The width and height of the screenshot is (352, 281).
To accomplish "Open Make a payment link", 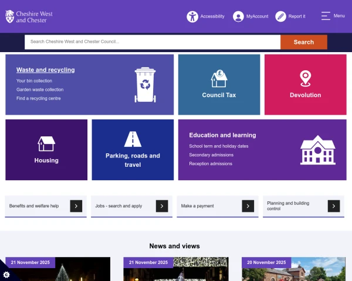I will [x=197, y=206].
